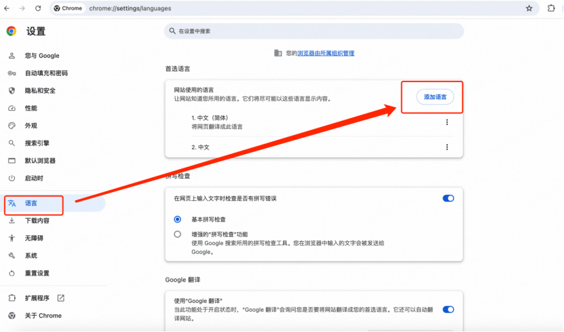564x332 pixels.
Task: Open 隐私和安全 settings
Action: tap(40, 91)
